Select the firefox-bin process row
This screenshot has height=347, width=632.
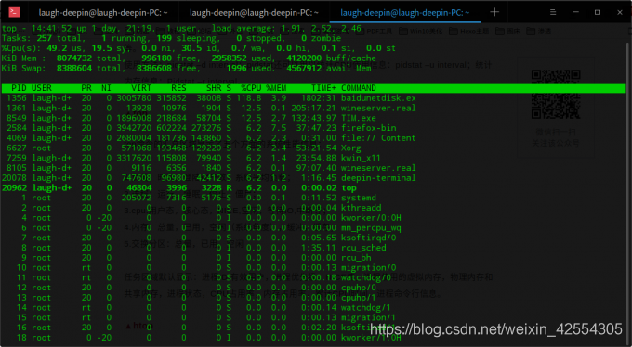tap(313, 128)
